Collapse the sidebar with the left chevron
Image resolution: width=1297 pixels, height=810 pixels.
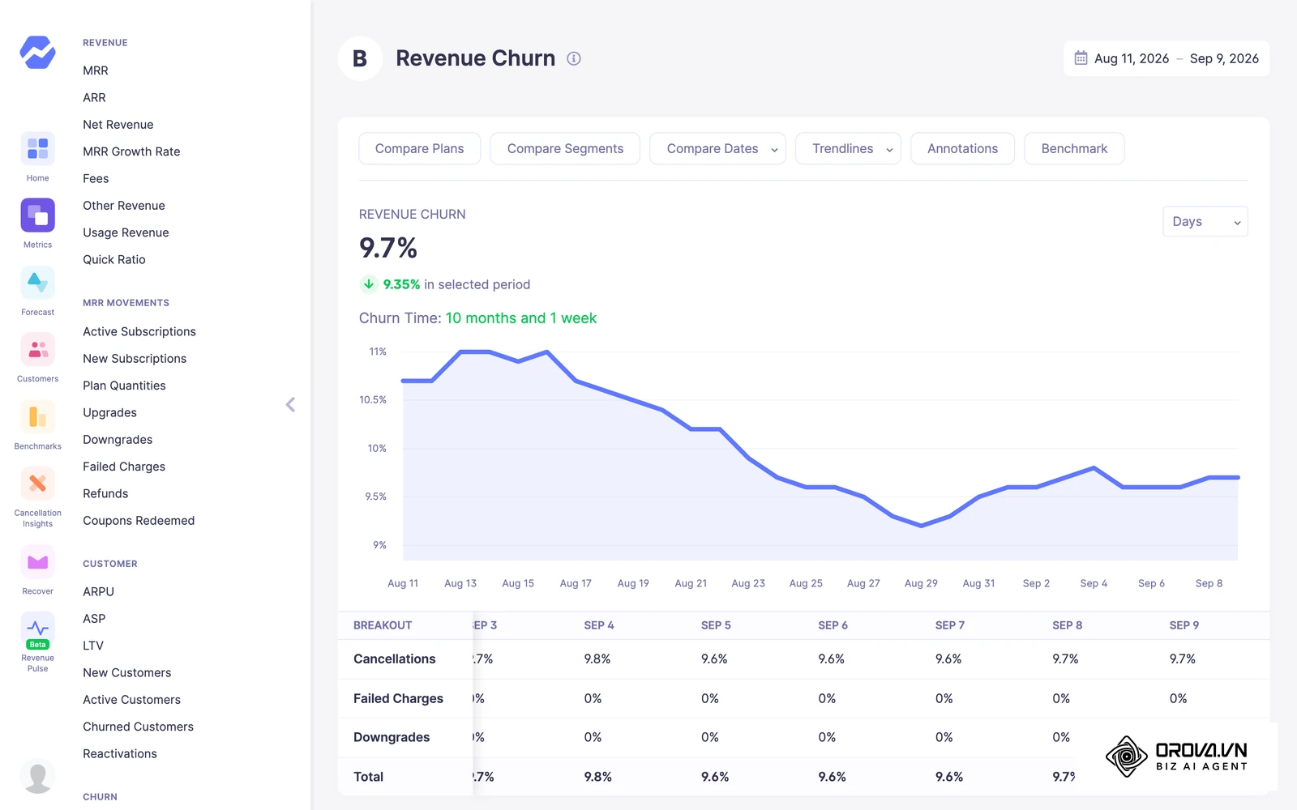[x=290, y=404]
